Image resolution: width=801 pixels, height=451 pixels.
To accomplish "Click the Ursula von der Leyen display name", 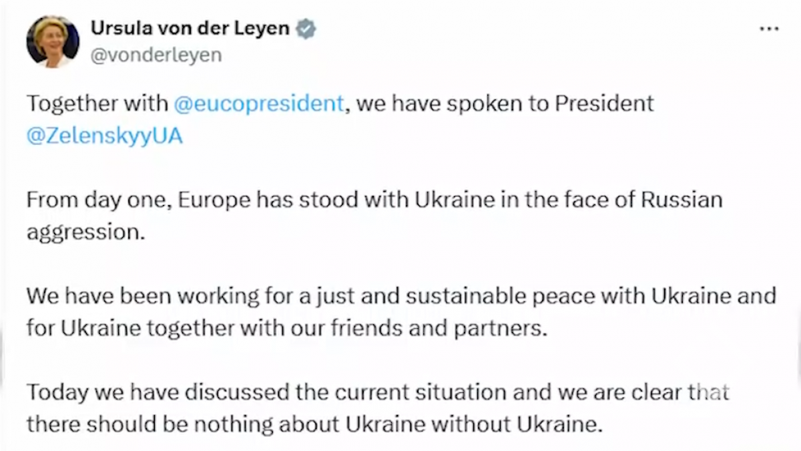I will [x=190, y=29].
